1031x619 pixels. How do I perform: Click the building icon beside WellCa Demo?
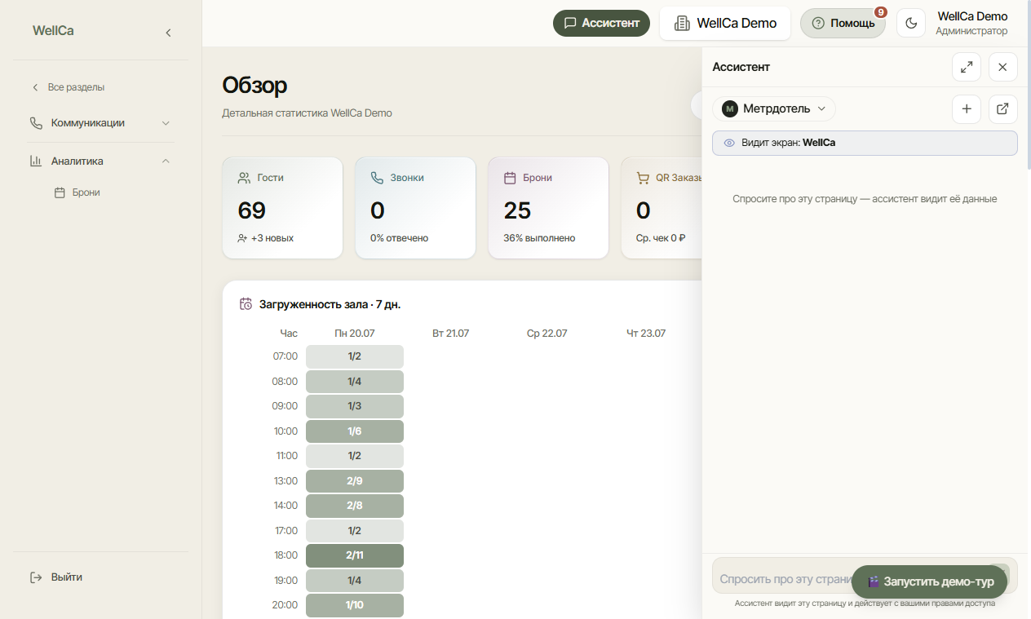tap(682, 23)
